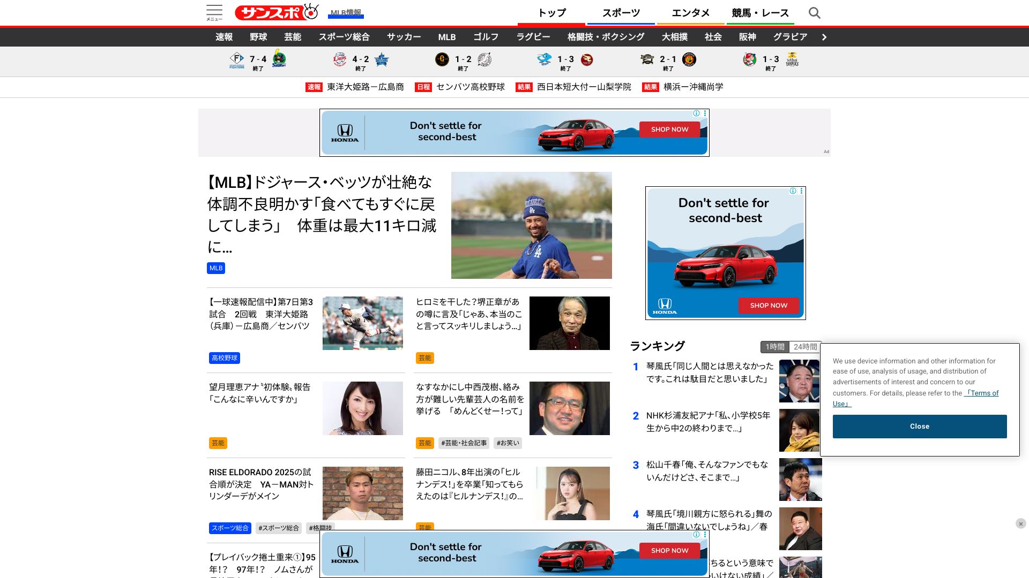Switch ranking to 1時間 view

(x=774, y=347)
